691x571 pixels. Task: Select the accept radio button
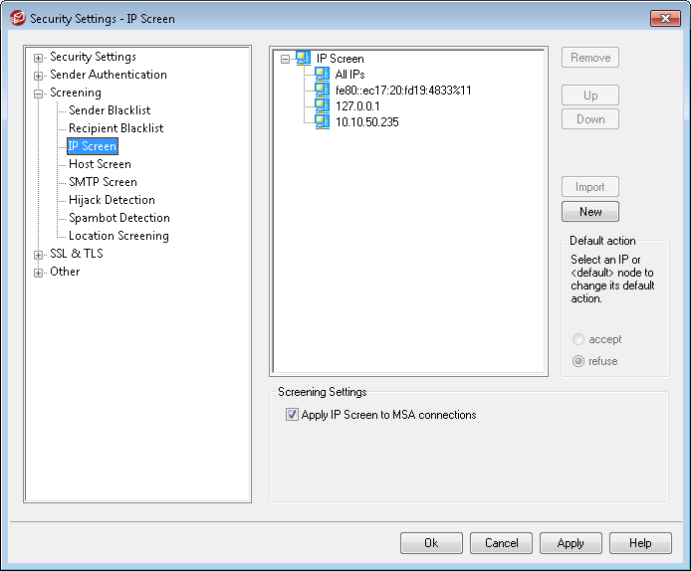point(578,339)
